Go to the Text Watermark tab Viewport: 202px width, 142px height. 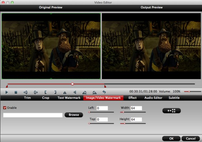click(x=69, y=98)
